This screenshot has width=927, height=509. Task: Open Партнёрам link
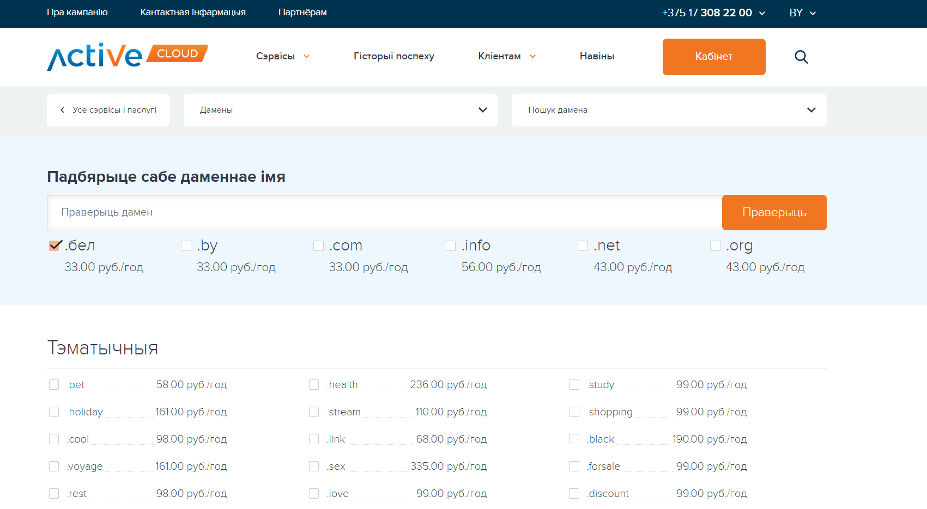(x=302, y=12)
